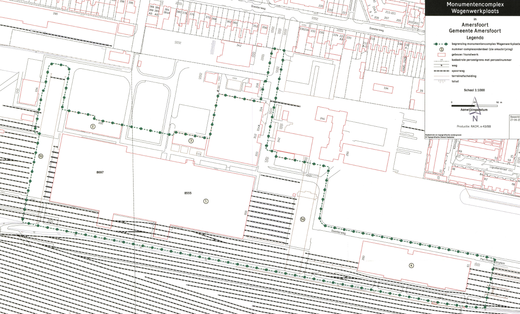Click the Soesterweg label near circled 50
520x314 pixels.
(x=338, y=233)
